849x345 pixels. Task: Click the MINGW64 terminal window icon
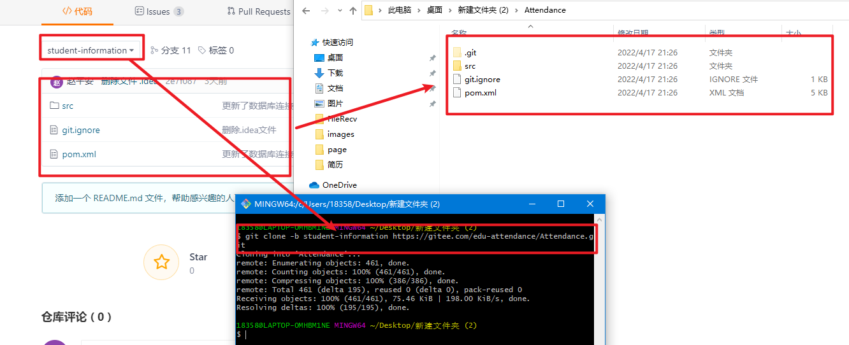pyautogui.click(x=246, y=204)
